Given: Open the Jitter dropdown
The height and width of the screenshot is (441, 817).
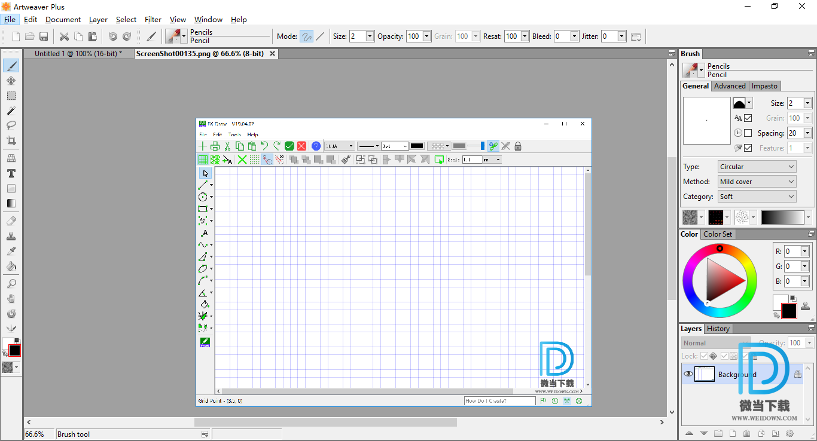Looking at the screenshot, I should click(621, 36).
